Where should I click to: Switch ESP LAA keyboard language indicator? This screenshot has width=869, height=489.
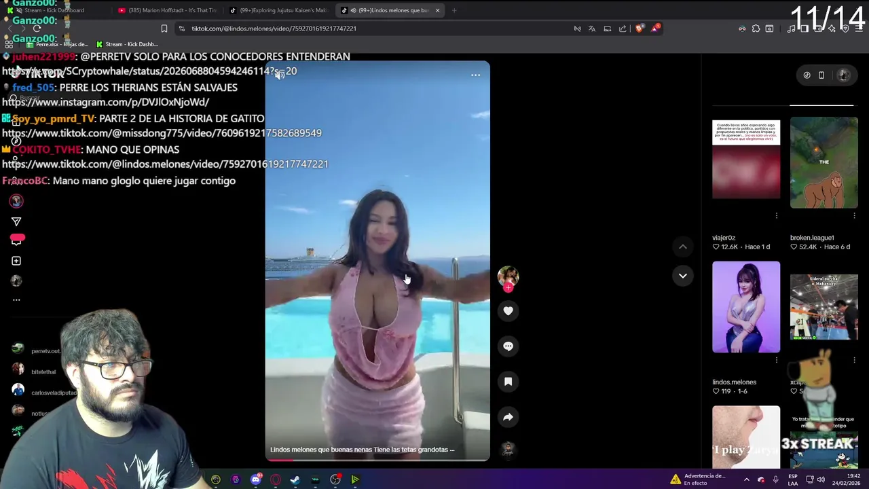(793, 479)
